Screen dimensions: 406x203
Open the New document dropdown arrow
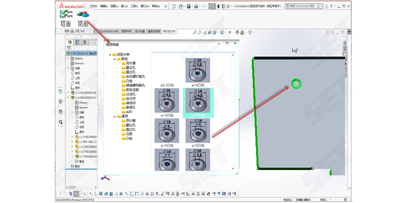click(x=177, y=6)
